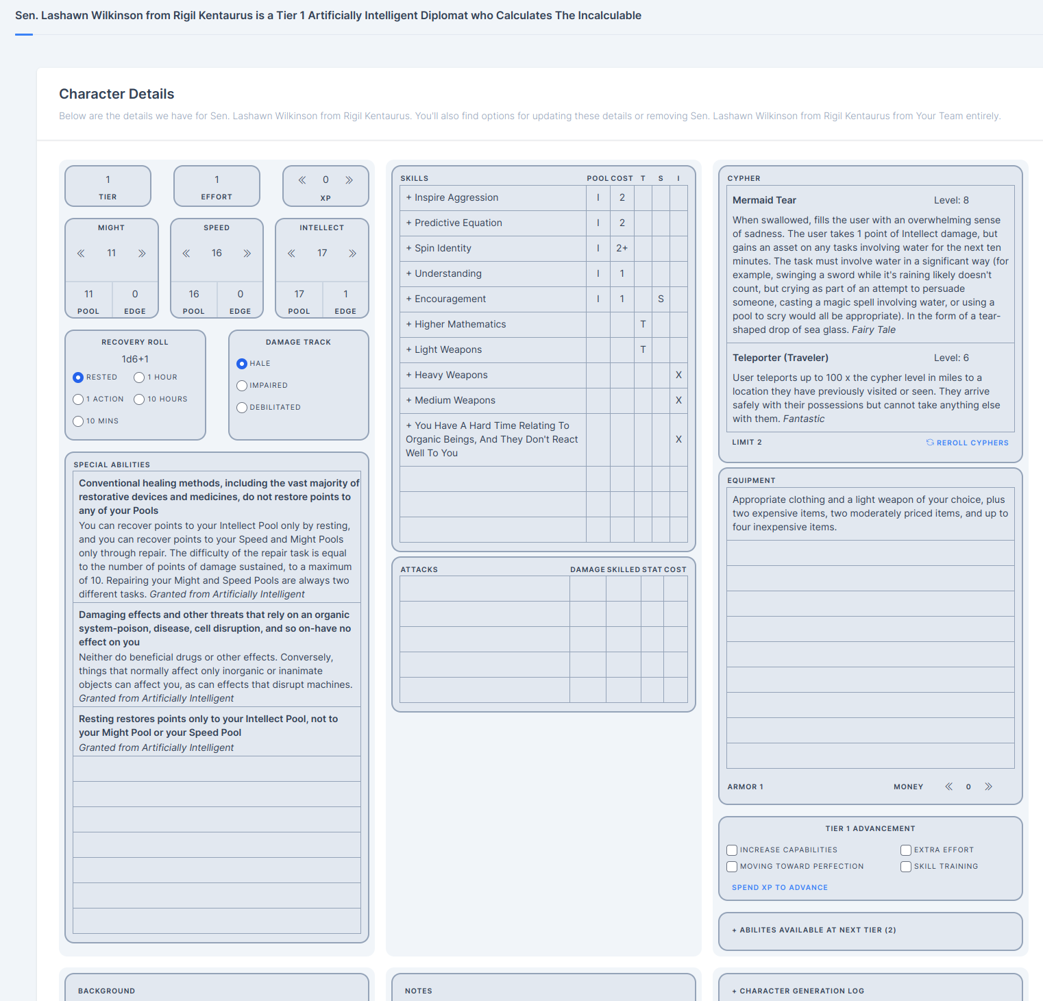
Task: Expand the Higher Mathematics skill entry
Action: 456,324
